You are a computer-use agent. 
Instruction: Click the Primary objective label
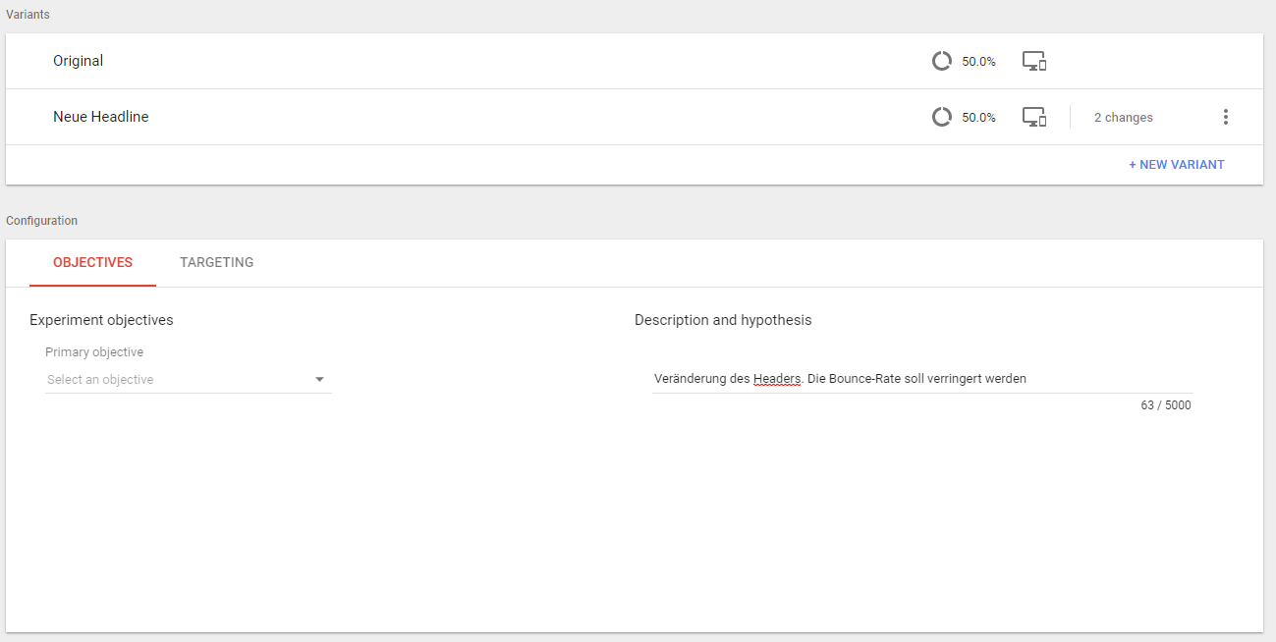coord(94,352)
